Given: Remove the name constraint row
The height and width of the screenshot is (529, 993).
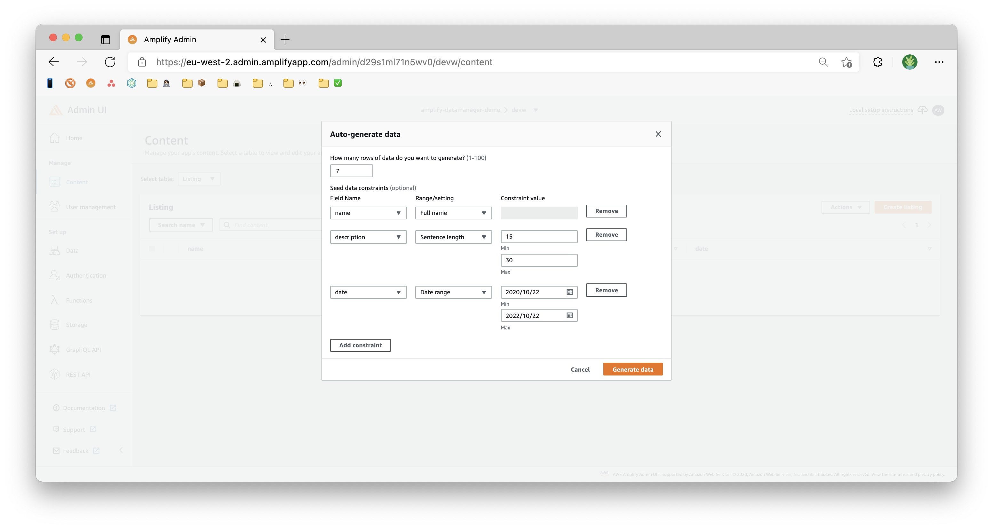Looking at the screenshot, I should 606,211.
